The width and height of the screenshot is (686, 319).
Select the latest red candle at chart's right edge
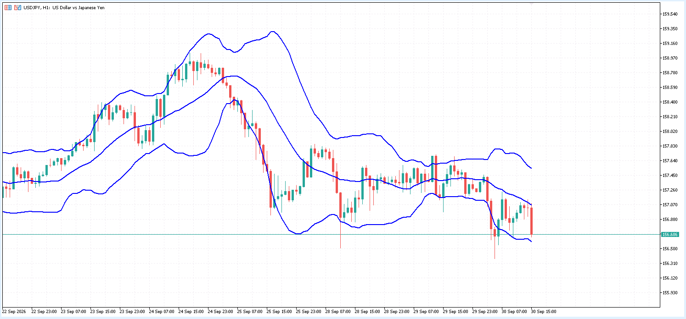click(531, 221)
